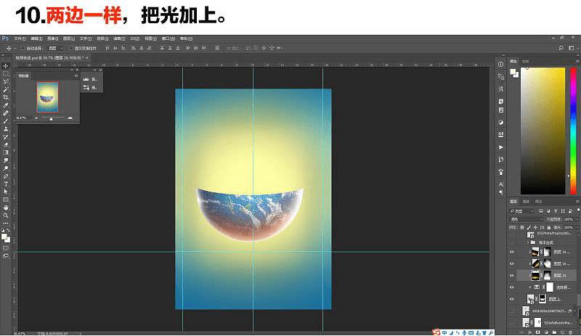Click the add layer mask icon
Viewport: 581px width, 336px height.
pos(537,332)
